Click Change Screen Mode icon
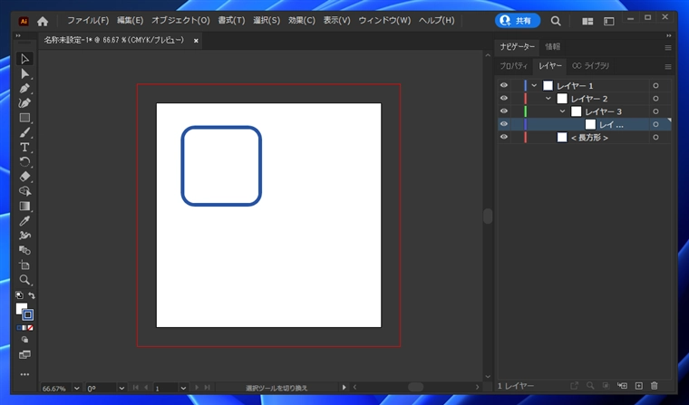Viewport: 689px width, 405px height. pos(24,354)
